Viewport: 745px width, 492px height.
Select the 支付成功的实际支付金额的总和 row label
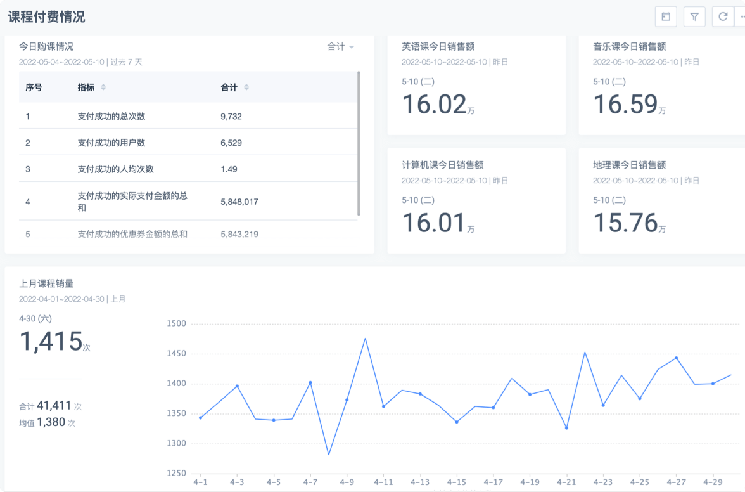(132, 202)
